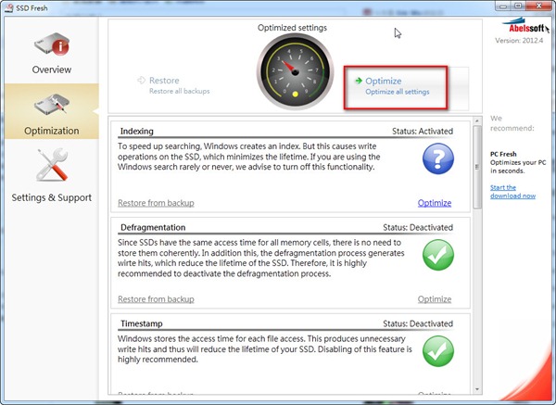This screenshot has height=405, width=556.
Task: Close the SSD Fresh window
Action: click(539, 6)
